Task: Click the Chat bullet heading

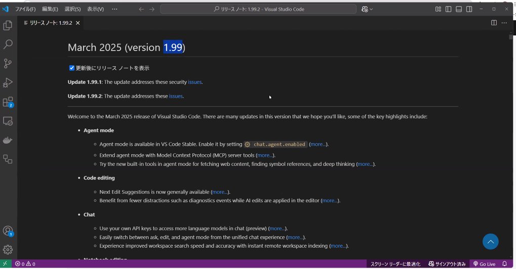Action: click(89, 214)
